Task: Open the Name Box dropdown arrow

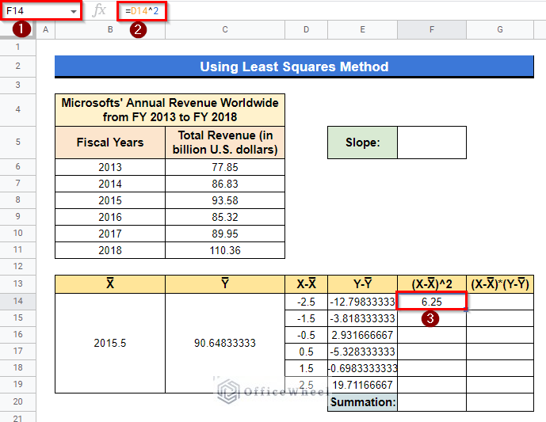Action: tap(74, 12)
